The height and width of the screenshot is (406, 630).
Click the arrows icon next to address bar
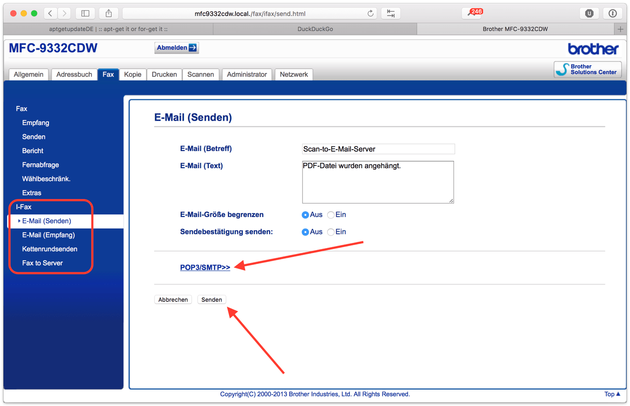391,13
